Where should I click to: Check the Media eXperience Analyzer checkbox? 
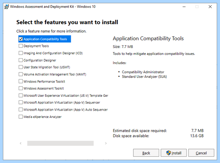(x=21, y=116)
